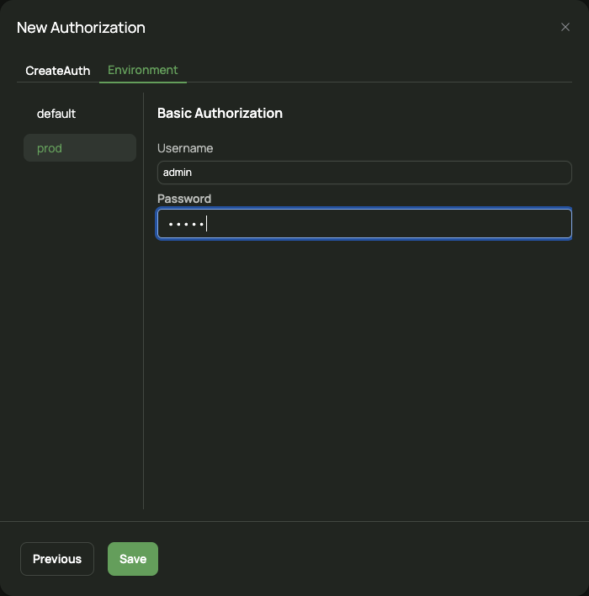Close the New Authorization dialog
Screen dimensions: 589x596
[565, 27]
